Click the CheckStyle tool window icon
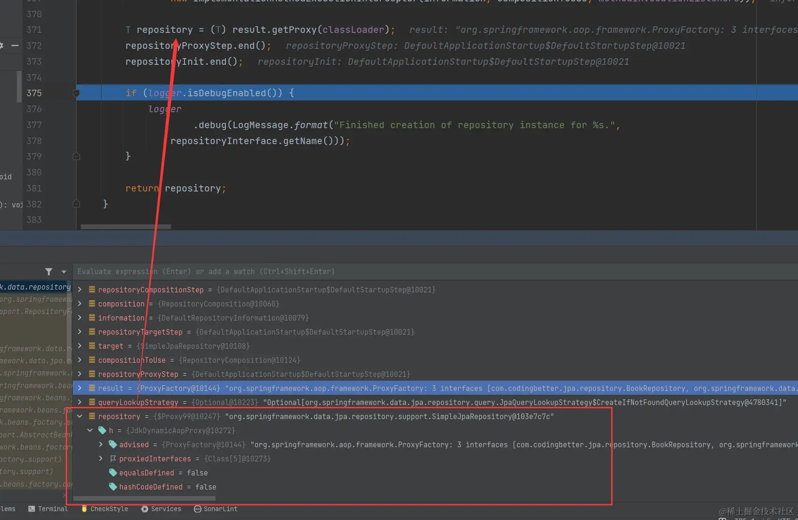Viewport: 798px width, 520px height. [84, 509]
